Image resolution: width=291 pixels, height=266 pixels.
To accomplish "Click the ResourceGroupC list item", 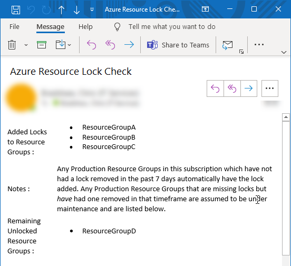I will (x=109, y=147).
